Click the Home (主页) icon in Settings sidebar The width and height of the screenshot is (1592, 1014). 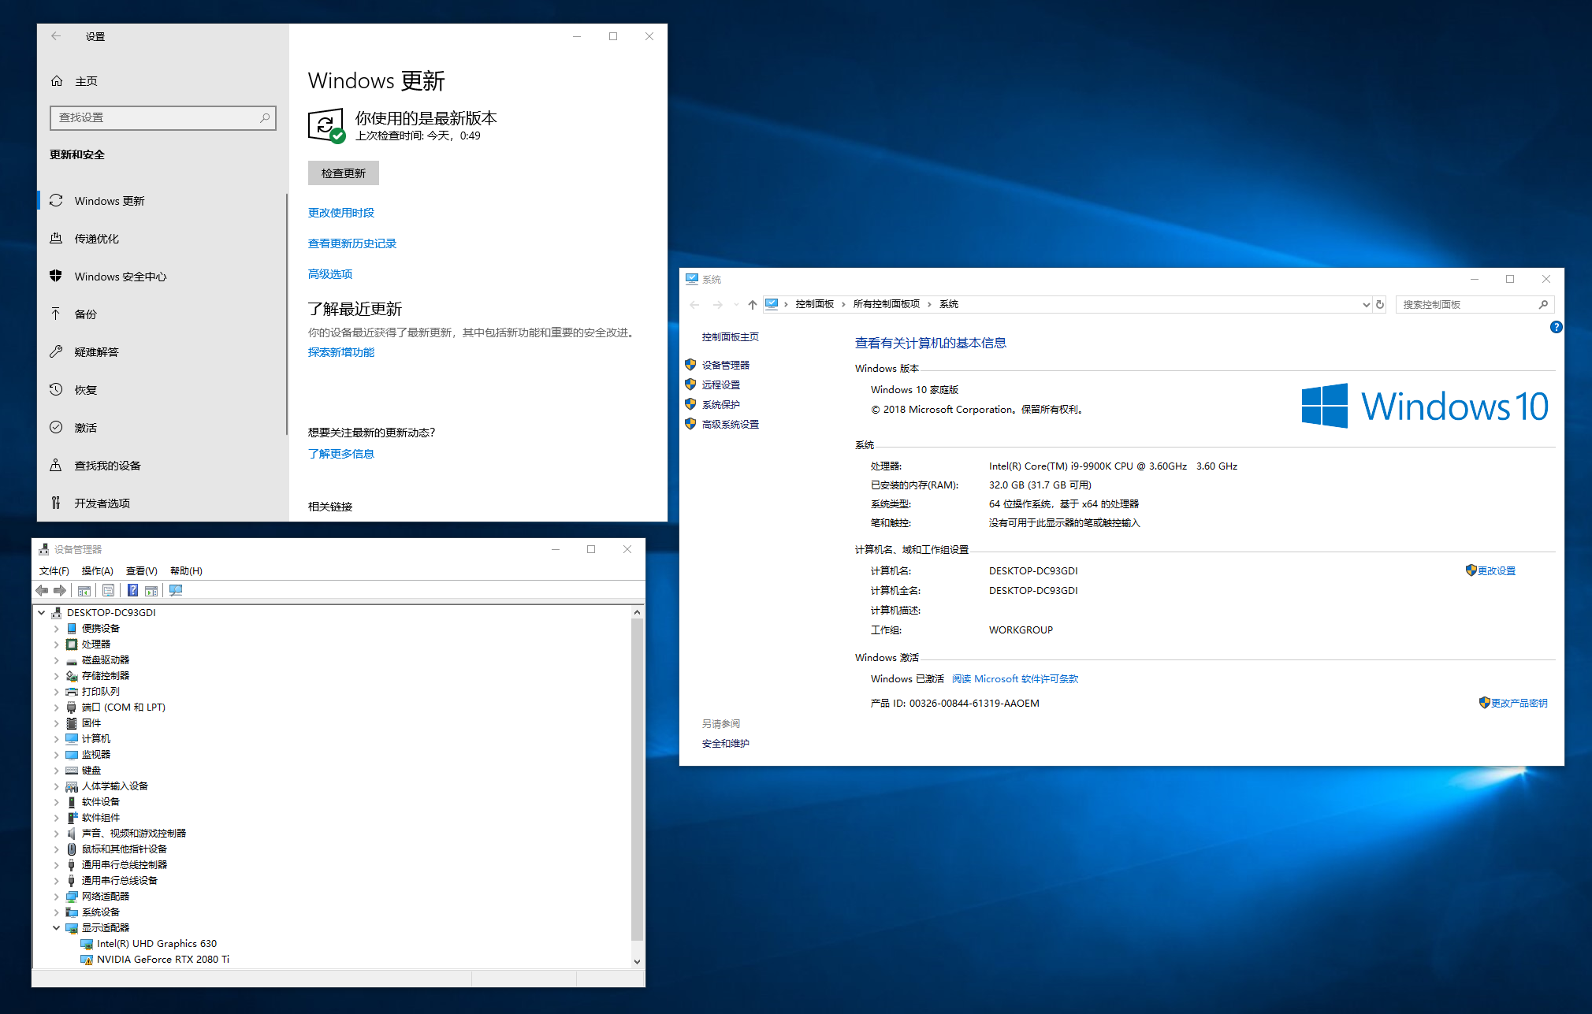pyautogui.click(x=57, y=81)
